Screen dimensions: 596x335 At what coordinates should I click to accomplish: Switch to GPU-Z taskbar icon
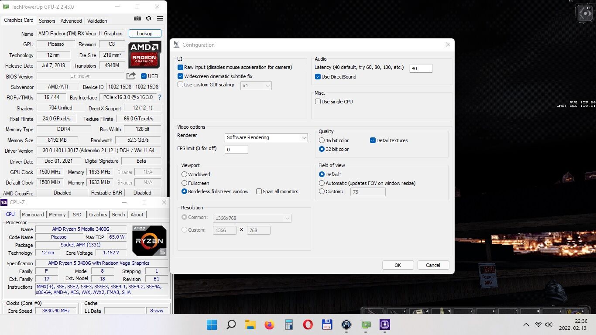[366, 325]
